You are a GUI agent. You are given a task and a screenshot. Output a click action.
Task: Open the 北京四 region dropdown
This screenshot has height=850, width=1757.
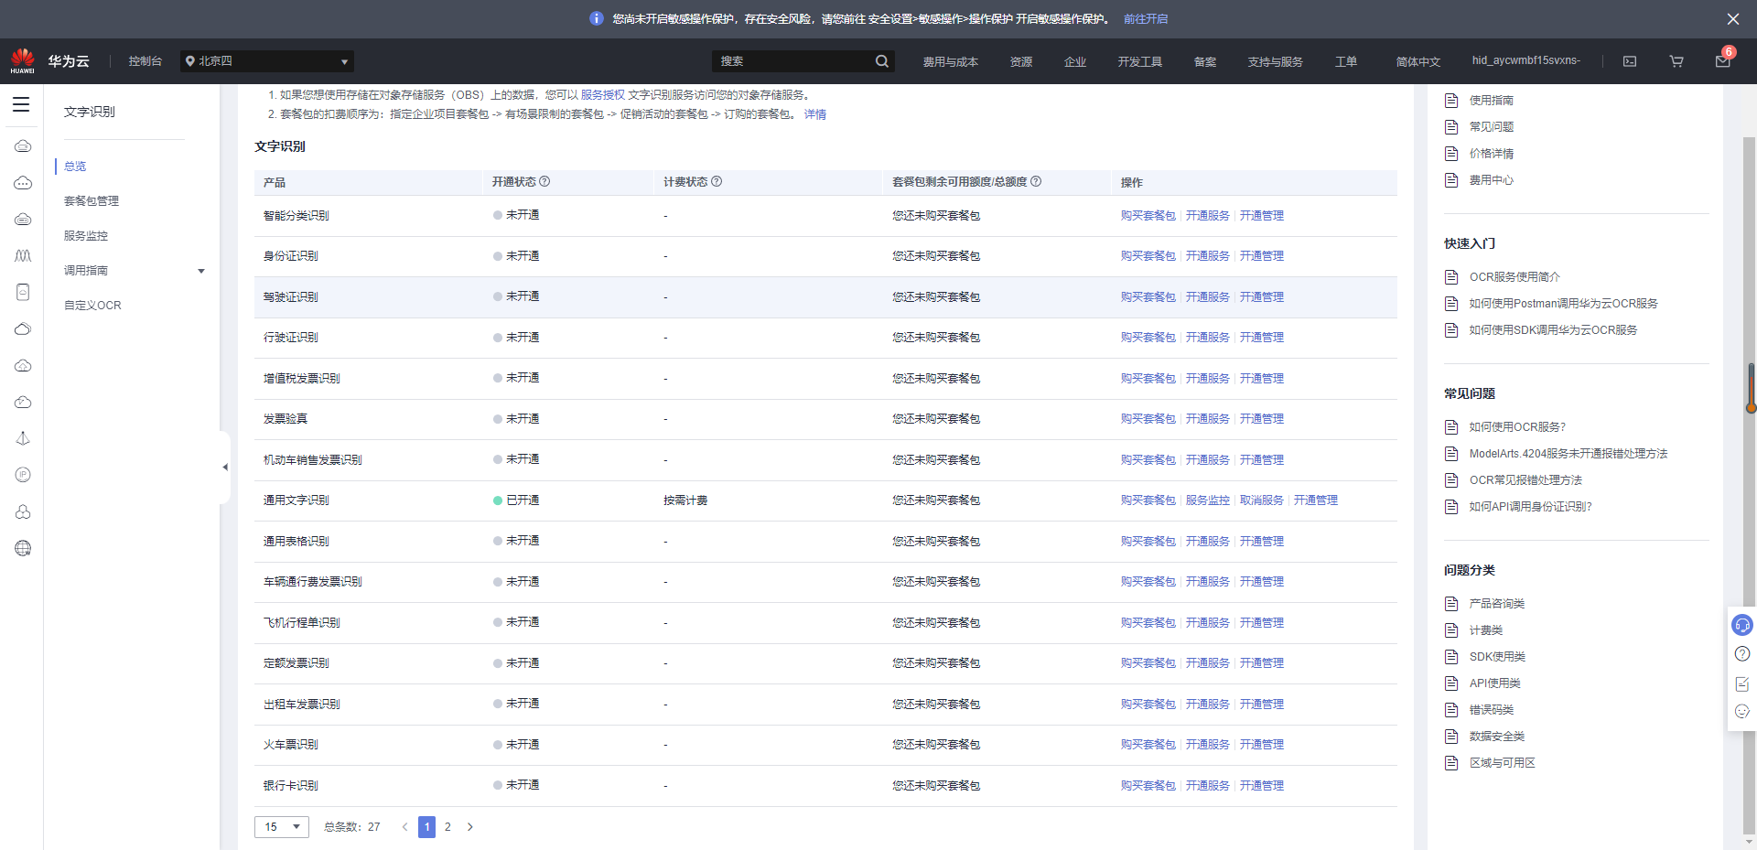pos(267,61)
